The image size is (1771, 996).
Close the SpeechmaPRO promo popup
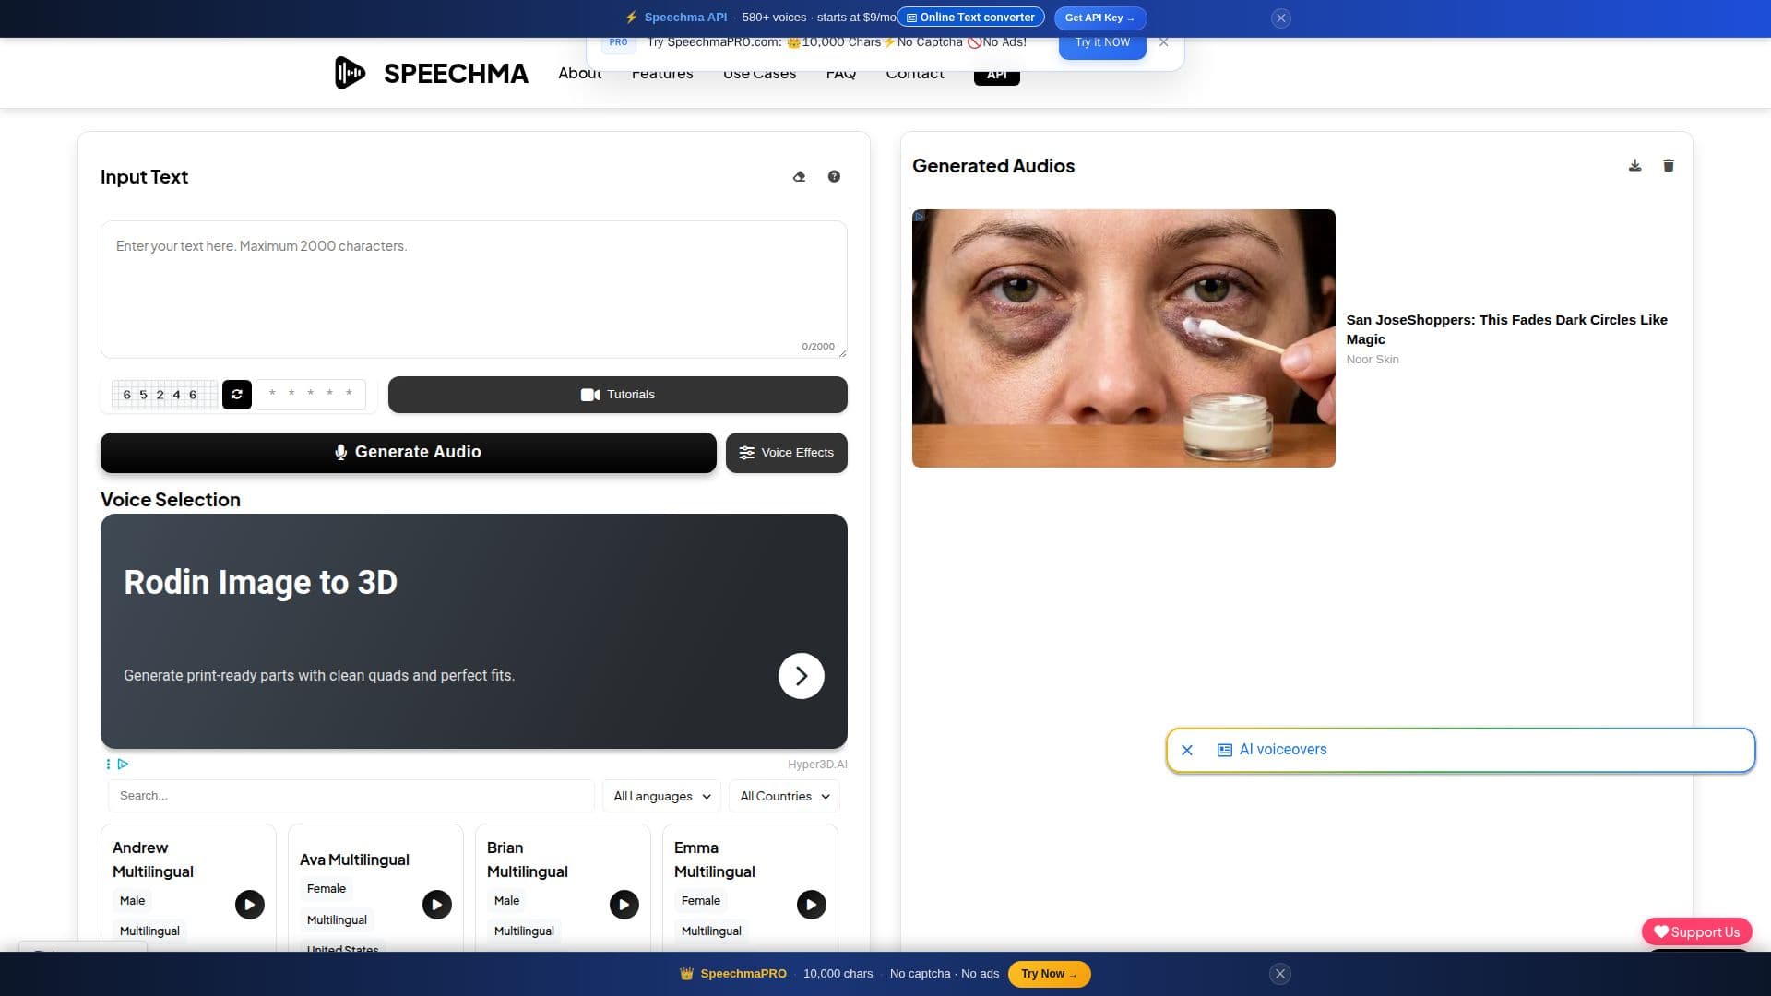1163,42
